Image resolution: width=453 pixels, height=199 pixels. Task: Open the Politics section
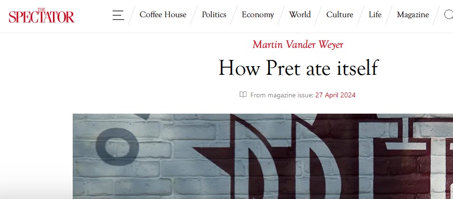(214, 15)
